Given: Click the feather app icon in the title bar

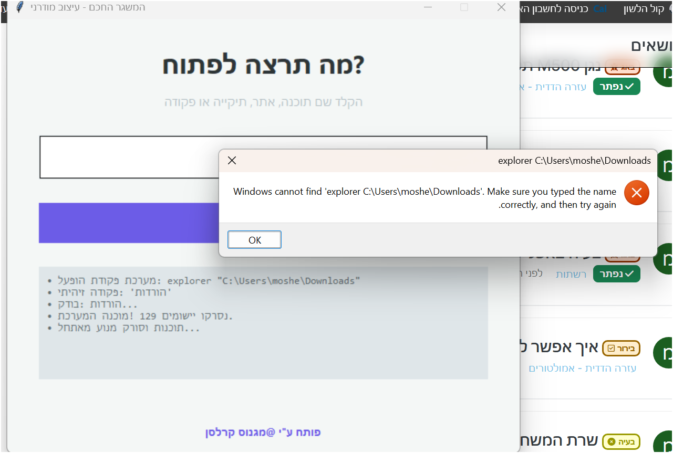Looking at the screenshot, I should [19, 7].
